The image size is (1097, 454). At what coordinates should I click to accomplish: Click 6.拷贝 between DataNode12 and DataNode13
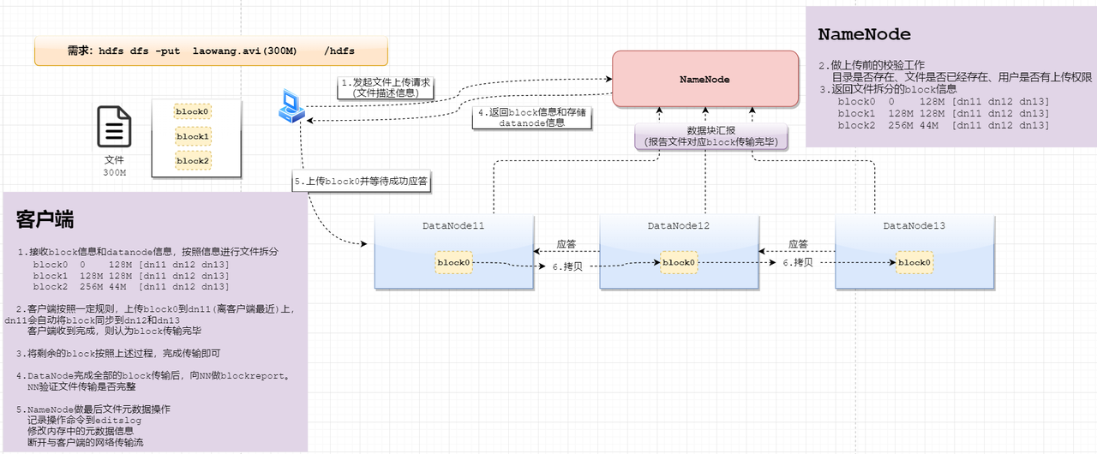point(798,262)
